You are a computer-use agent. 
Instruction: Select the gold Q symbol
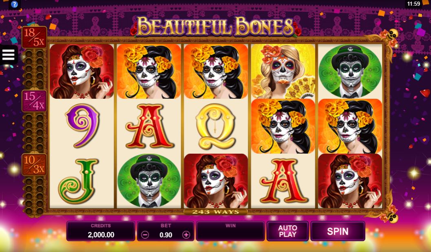click(215, 126)
